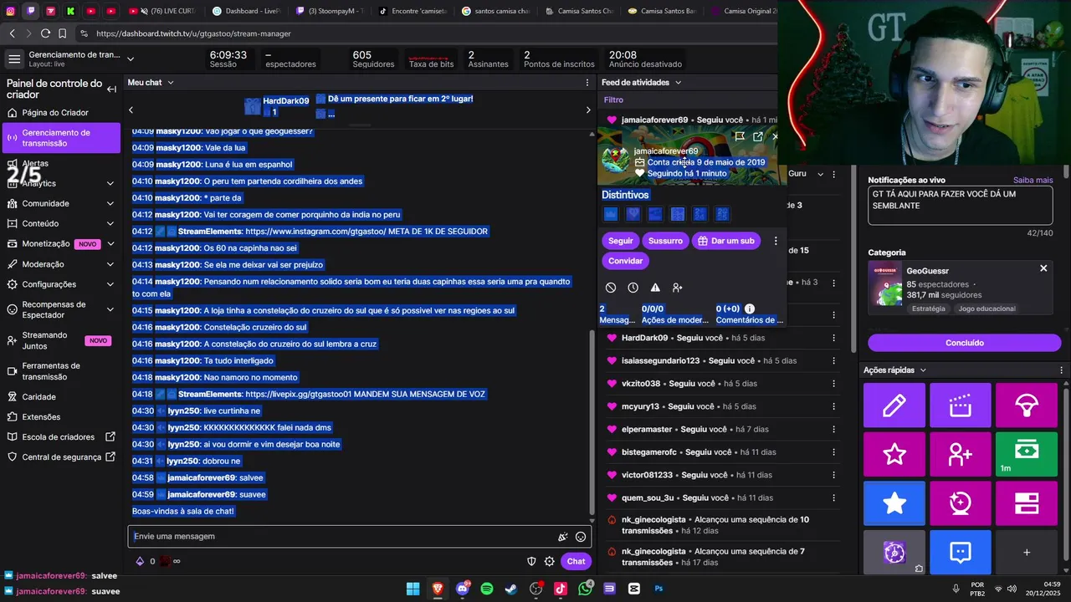This screenshot has width=1071, height=602.
Task: Open the Saiba mais link
Action: (1033, 180)
